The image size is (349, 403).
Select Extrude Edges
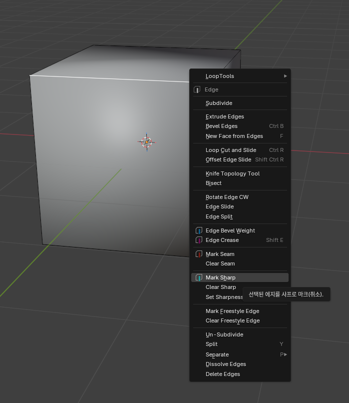point(225,116)
